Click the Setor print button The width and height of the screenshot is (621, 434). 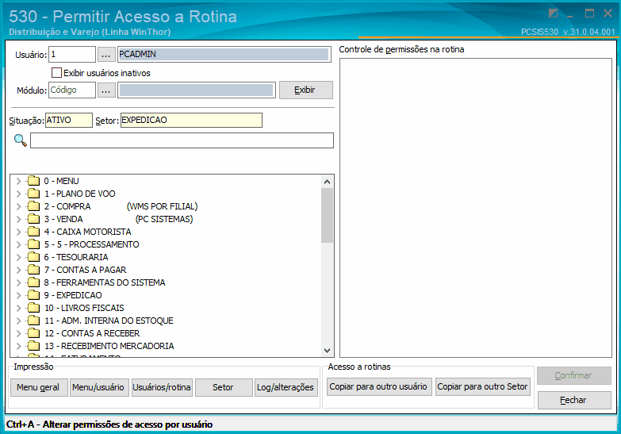coord(224,387)
